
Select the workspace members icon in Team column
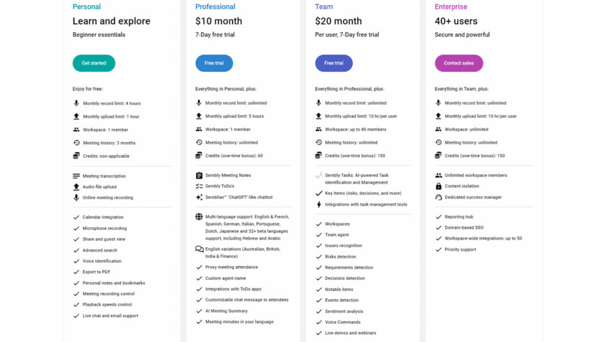(318, 129)
